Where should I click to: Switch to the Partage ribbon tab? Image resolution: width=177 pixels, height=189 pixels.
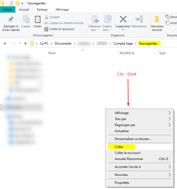(x=42, y=10)
